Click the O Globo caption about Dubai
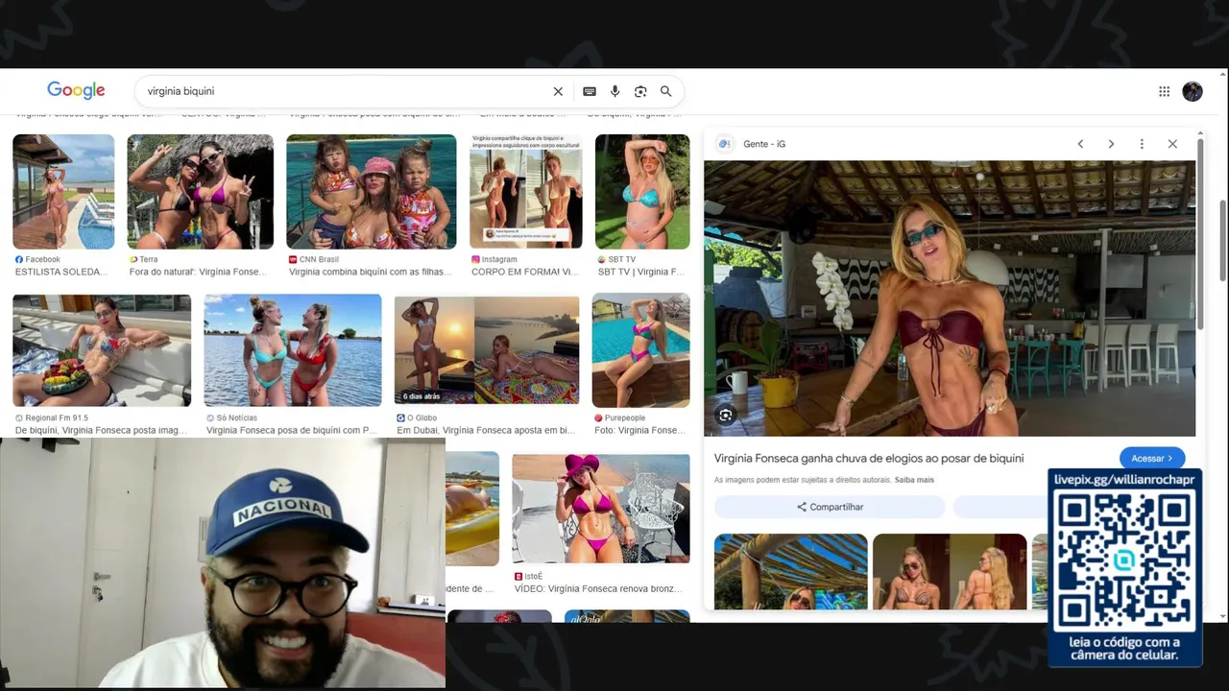The image size is (1229, 691). coord(486,431)
